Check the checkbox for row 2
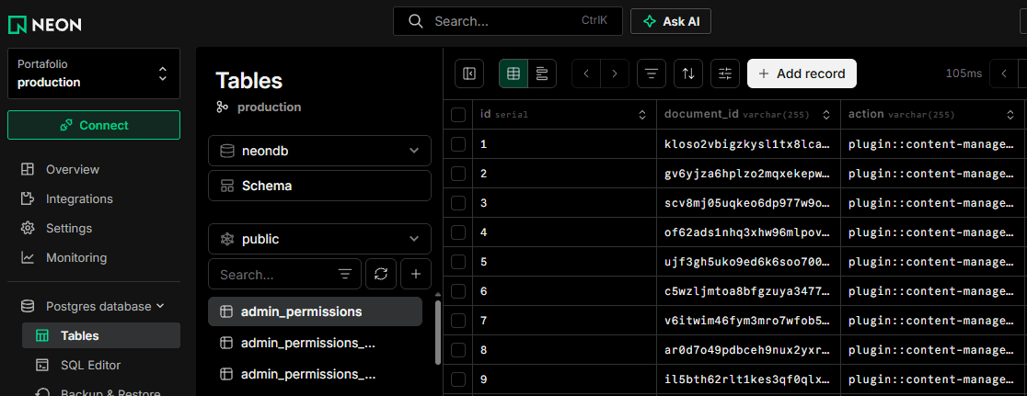 (x=458, y=173)
